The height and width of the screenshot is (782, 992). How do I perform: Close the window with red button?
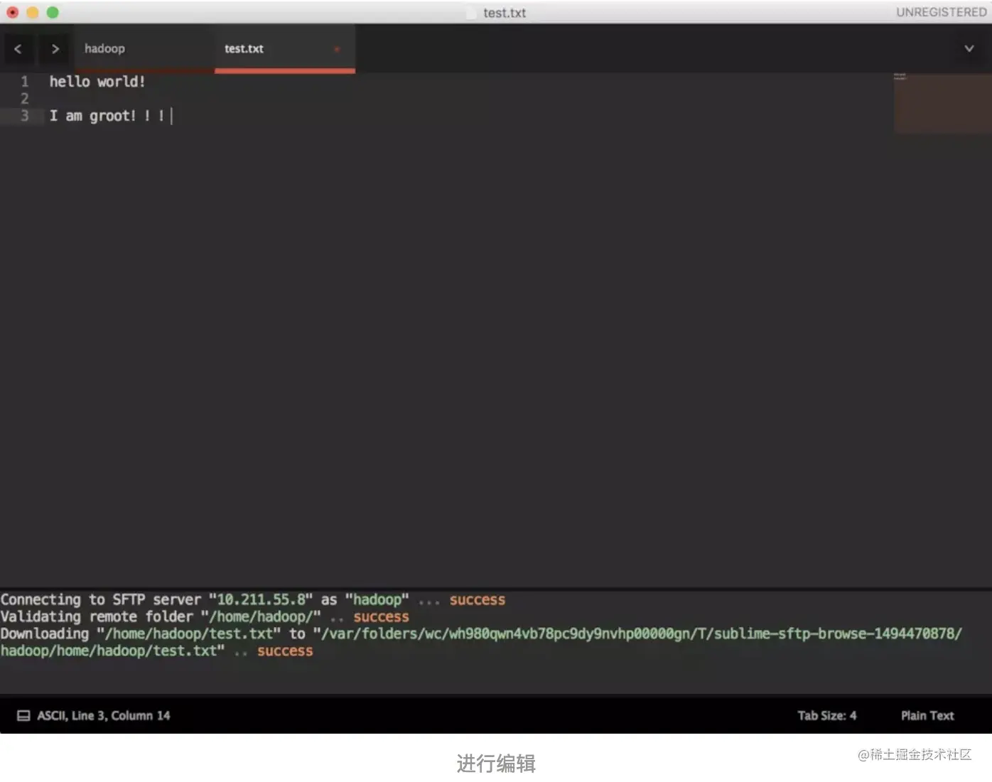(x=13, y=12)
